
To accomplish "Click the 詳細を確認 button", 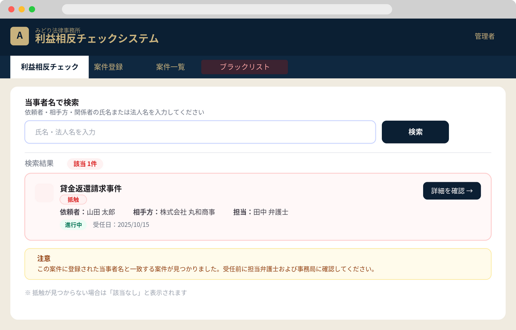I will (452, 191).
